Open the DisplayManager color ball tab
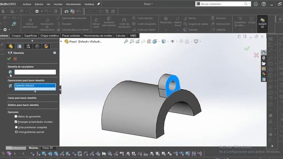This screenshot has height=159, width=283. click(46, 46)
